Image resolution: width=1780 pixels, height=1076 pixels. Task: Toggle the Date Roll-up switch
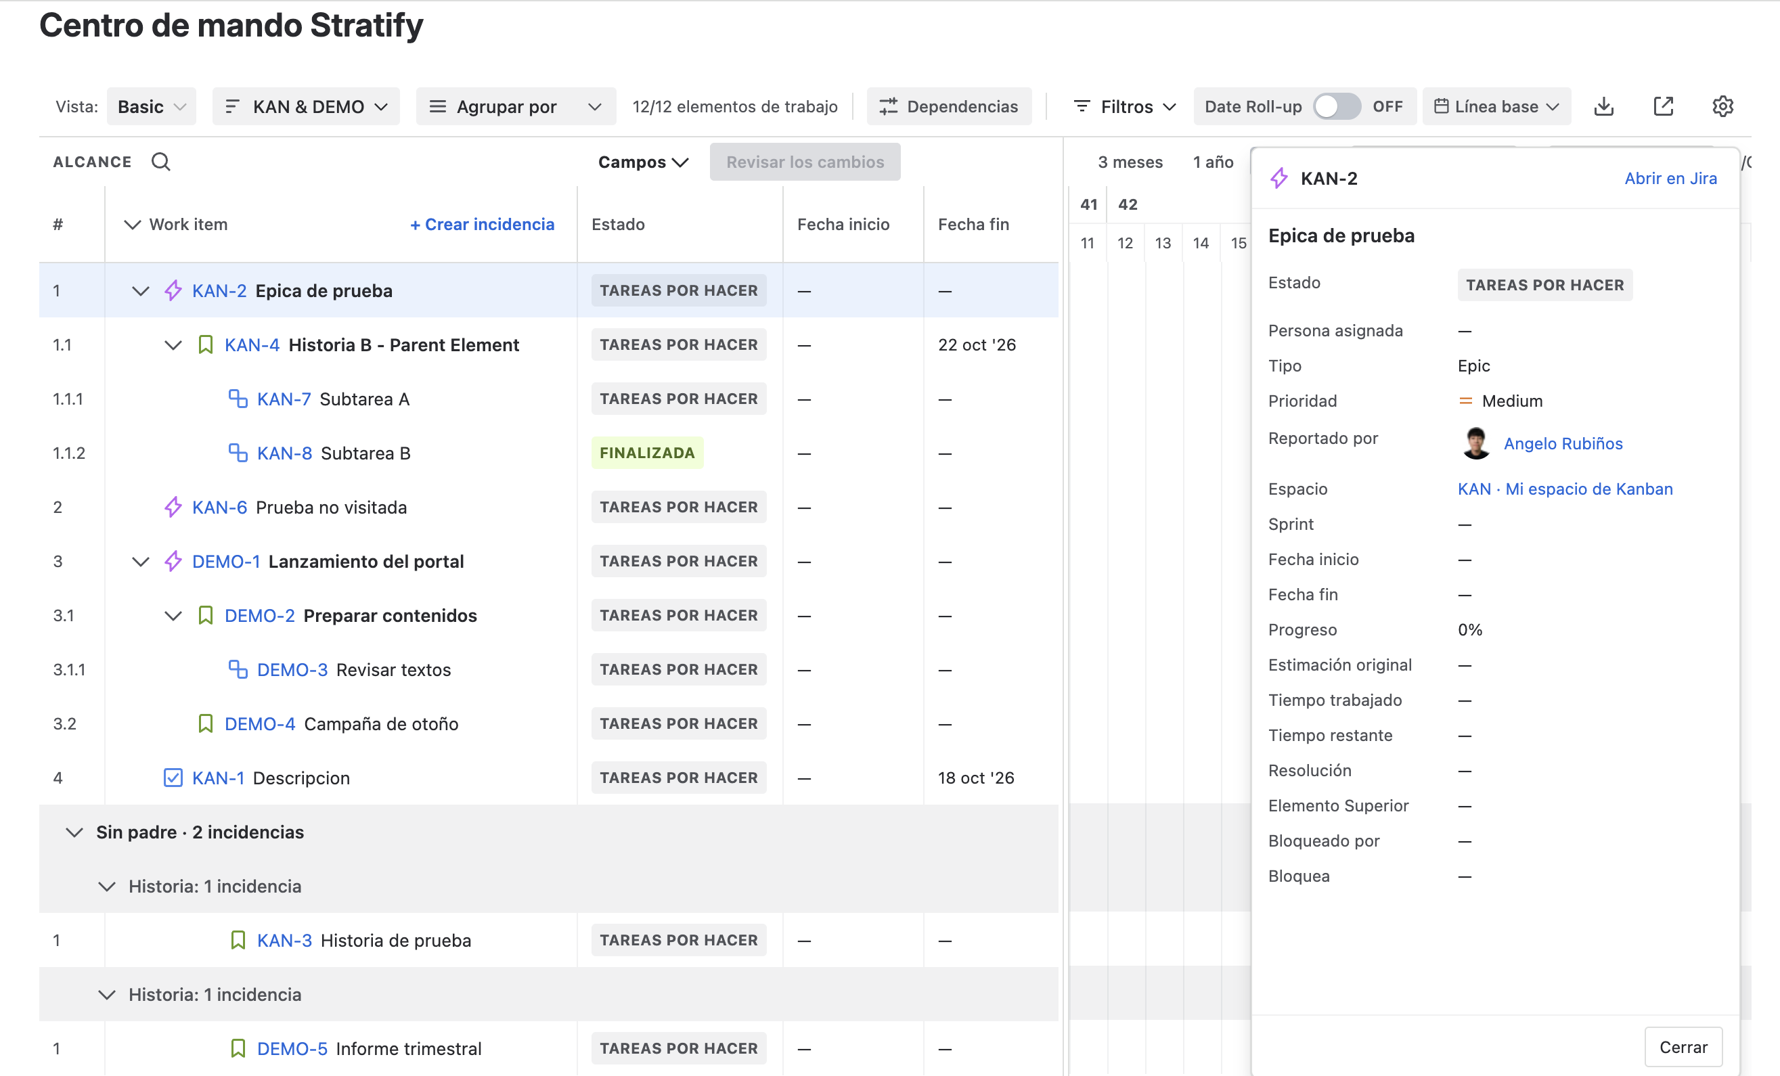[x=1337, y=106]
